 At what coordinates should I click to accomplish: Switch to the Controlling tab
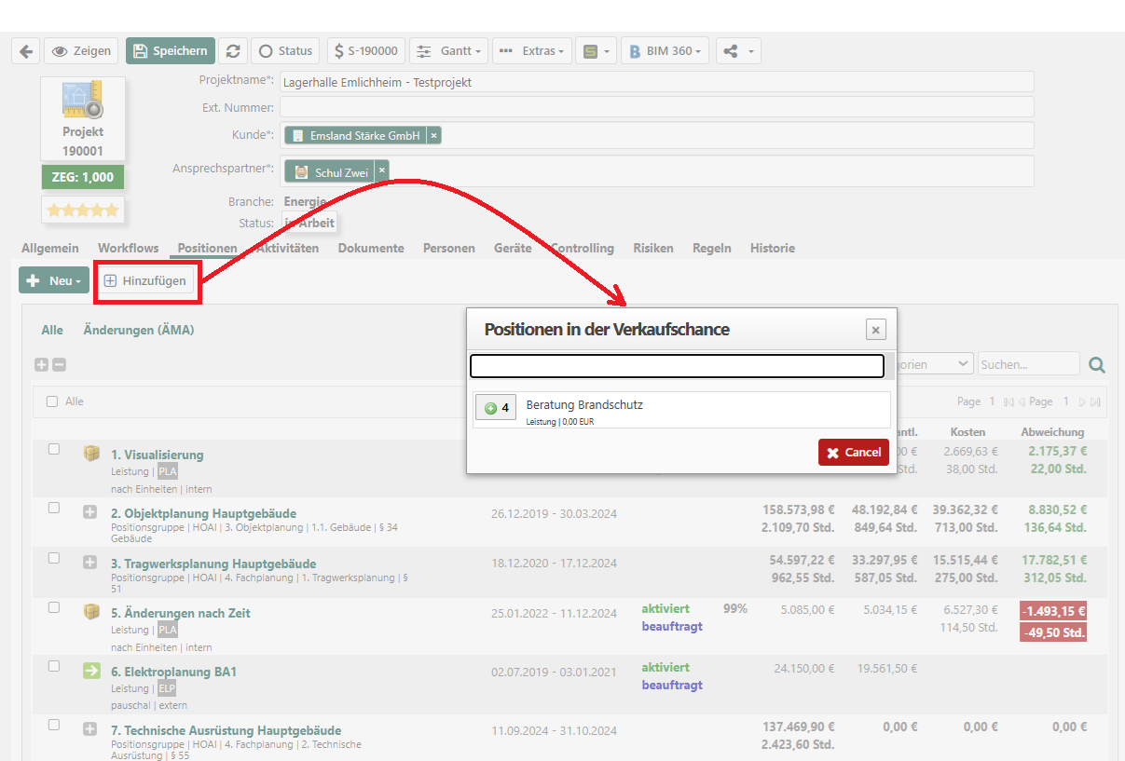pos(583,249)
